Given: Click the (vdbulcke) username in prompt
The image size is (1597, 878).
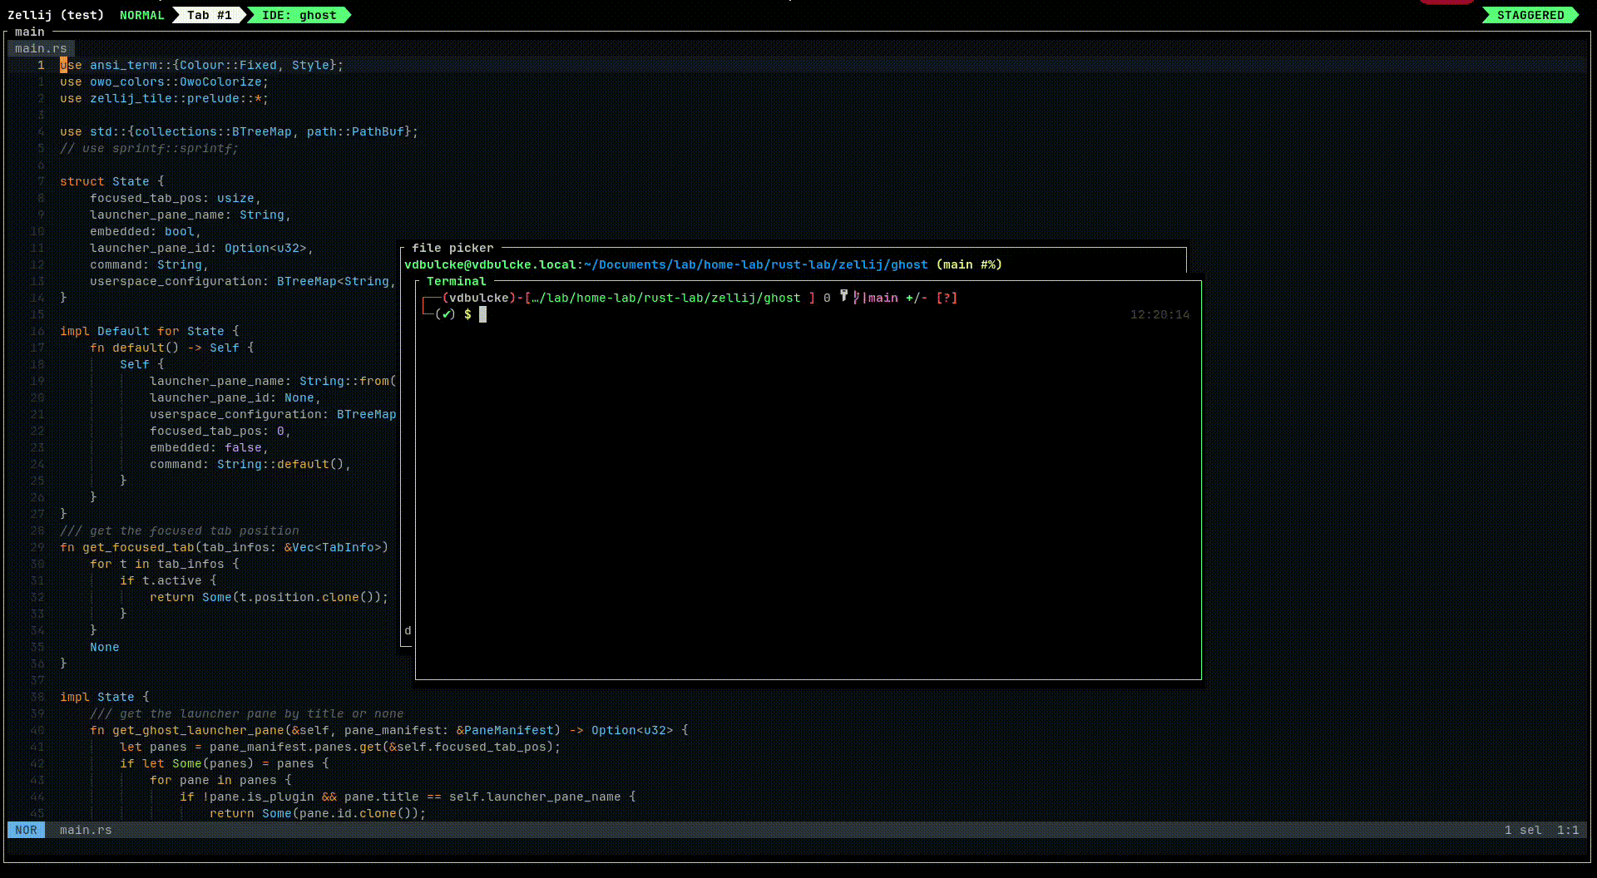Looking at the screenshot, I should pyautogui.click(x=478, y=298).
